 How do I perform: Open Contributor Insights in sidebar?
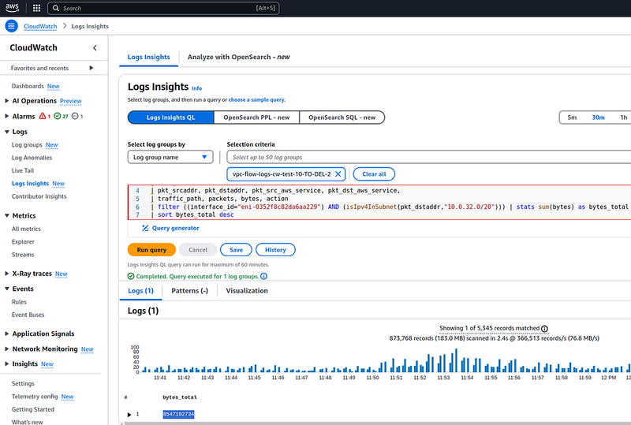pos(39,196)
